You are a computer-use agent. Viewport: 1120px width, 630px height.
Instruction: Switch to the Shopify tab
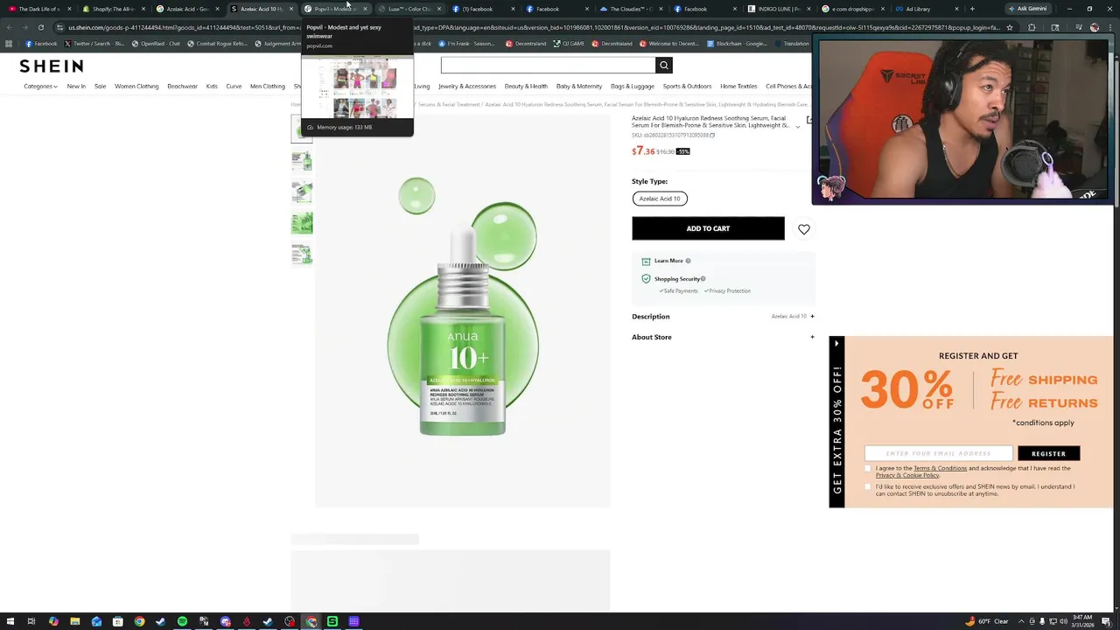click(x=113, y=9)
